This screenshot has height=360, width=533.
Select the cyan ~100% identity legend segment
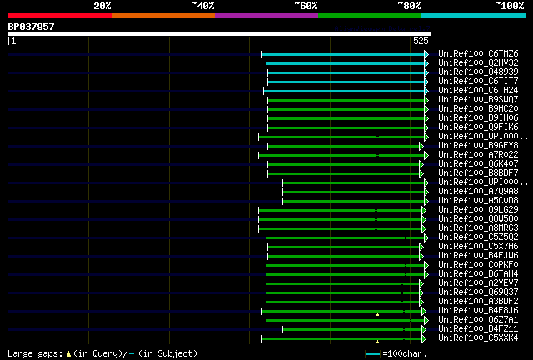click(474, 15)
